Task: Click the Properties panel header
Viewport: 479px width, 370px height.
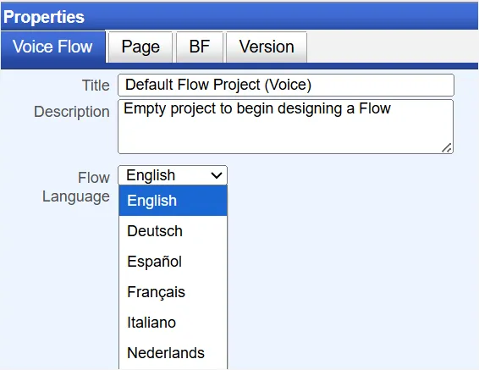Action: tap(239, 16)
